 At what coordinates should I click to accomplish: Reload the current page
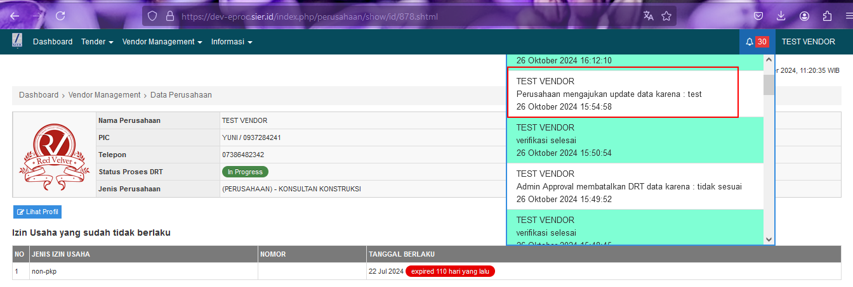(x=60, y=16)
